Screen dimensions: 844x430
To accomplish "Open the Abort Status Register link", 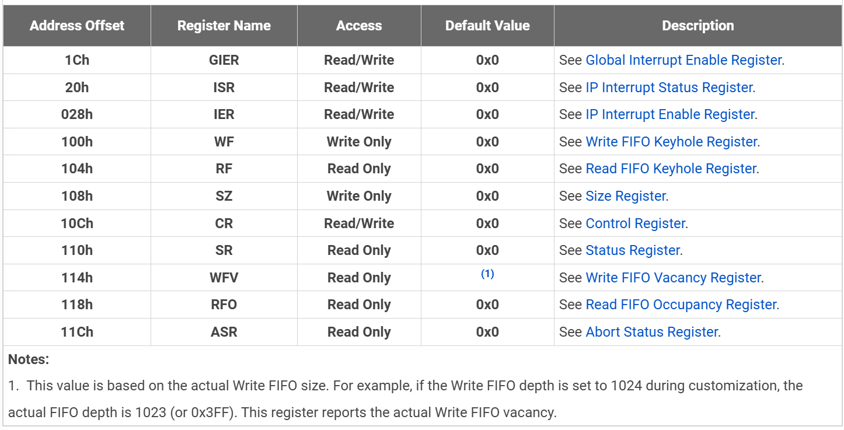I will tap(651, 332).
